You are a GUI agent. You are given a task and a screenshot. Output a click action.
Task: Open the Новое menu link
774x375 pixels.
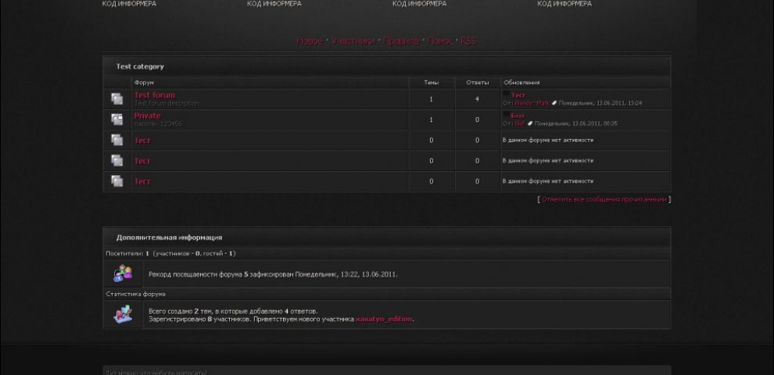pos(310,41)
